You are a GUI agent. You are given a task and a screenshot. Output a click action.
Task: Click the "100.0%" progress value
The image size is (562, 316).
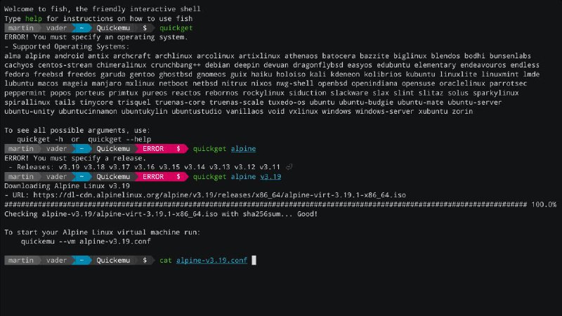click(544, 204)
